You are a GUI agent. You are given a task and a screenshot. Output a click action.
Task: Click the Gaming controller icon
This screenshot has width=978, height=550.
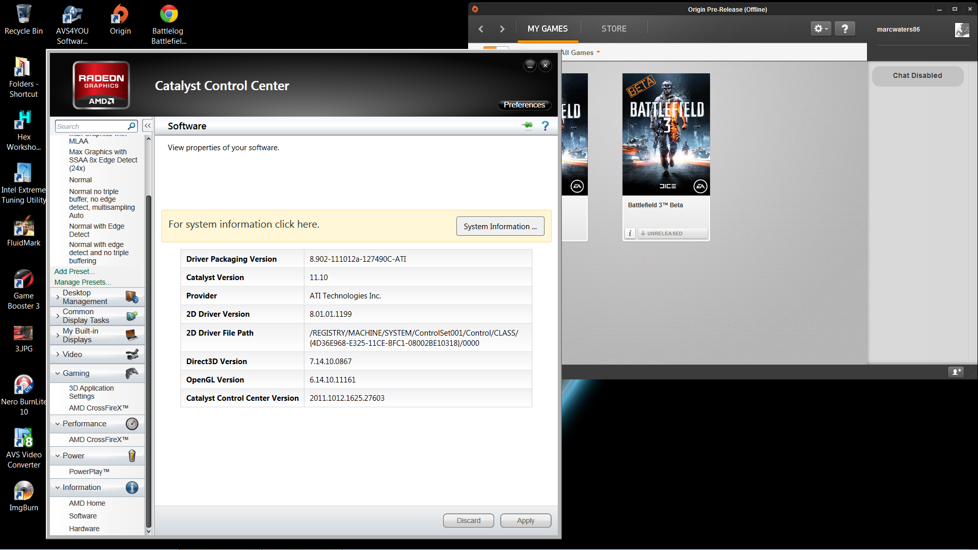click(x=132, y=373)
